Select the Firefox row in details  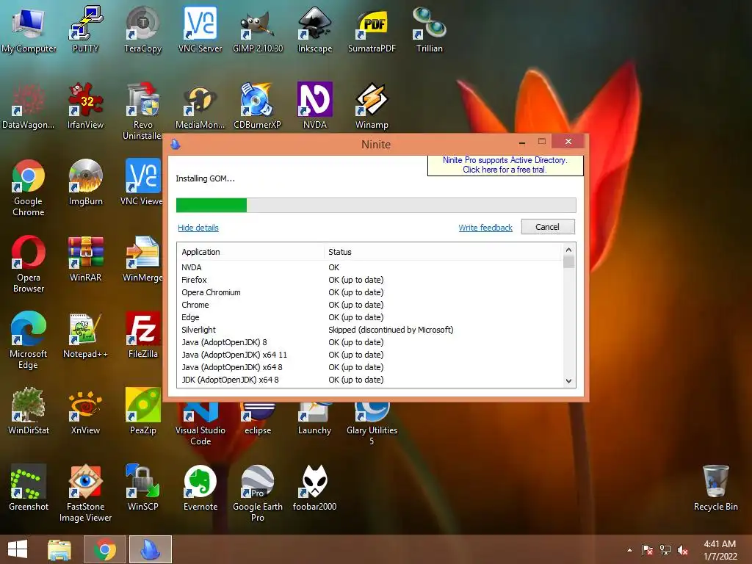[369, 280]
